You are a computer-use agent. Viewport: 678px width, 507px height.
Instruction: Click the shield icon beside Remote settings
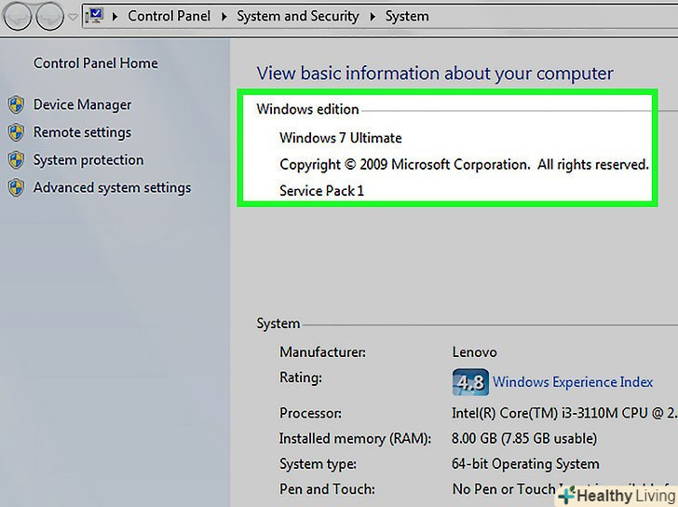tap(15, 133)
